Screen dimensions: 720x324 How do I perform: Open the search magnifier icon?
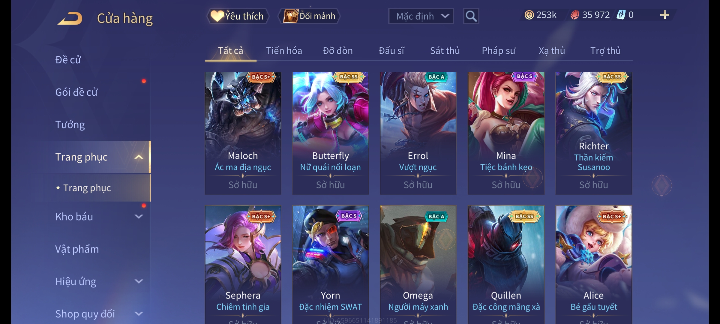tap(471, 16)
